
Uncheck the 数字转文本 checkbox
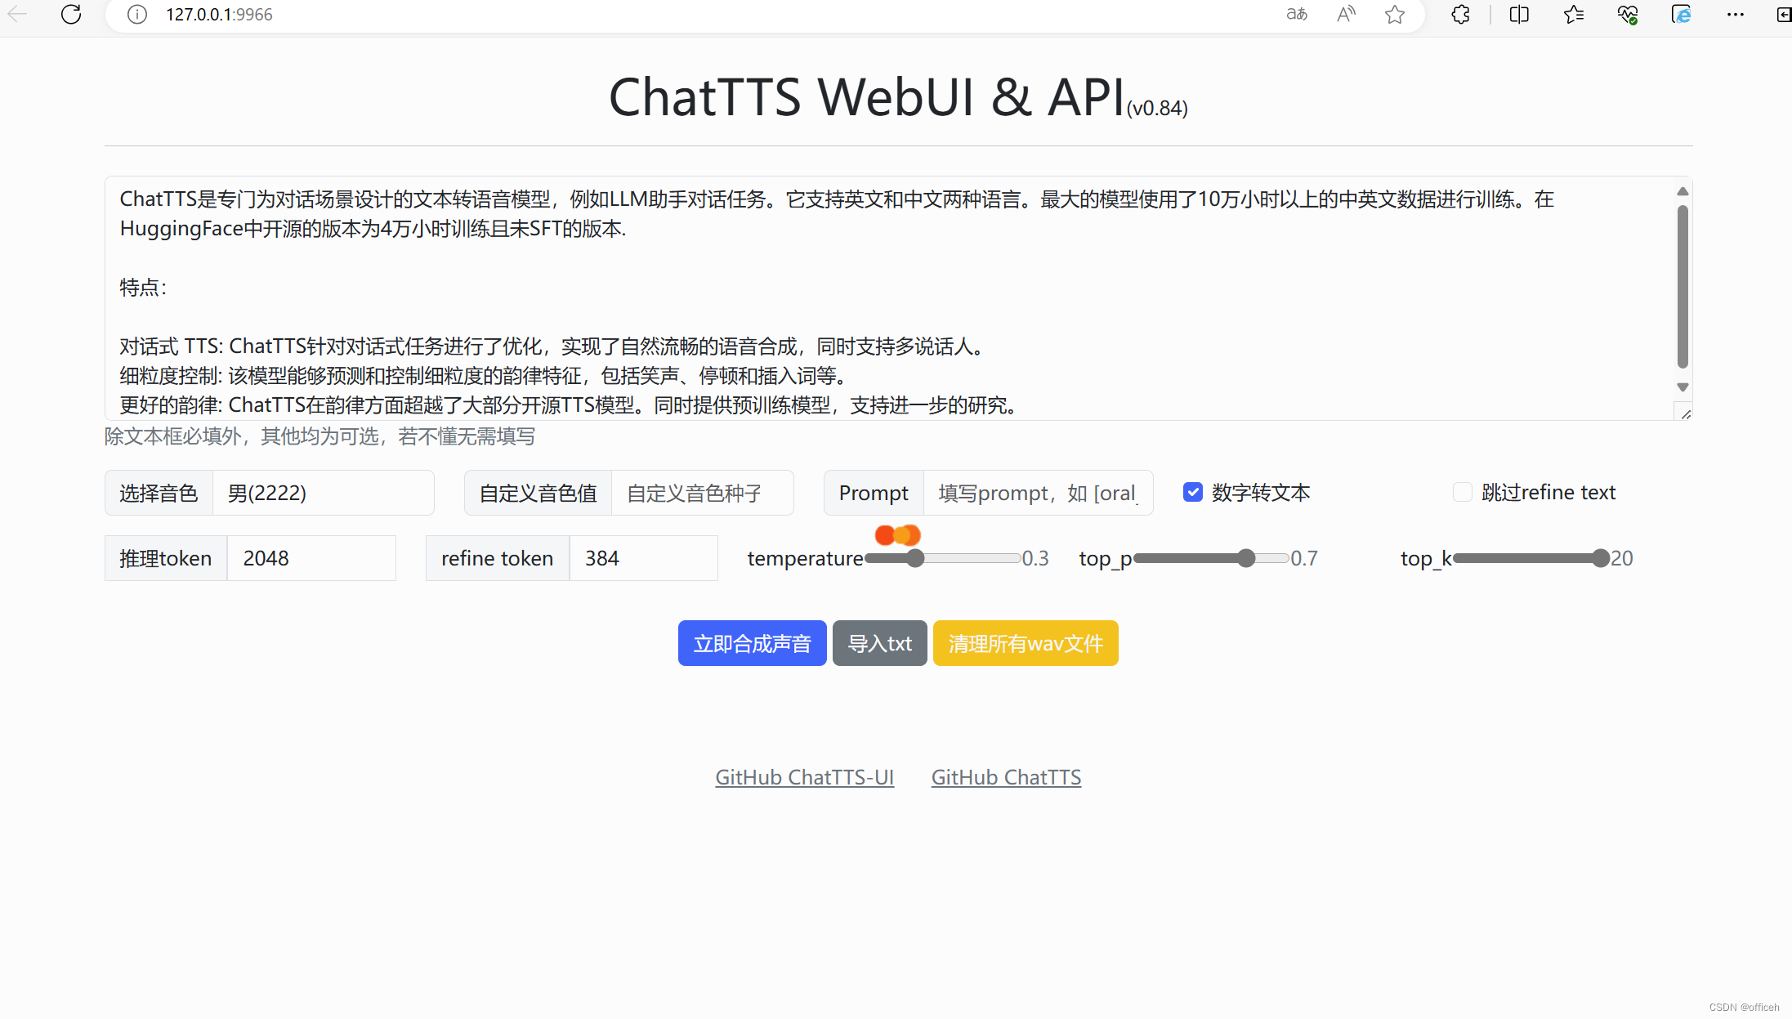point(1193,491)
